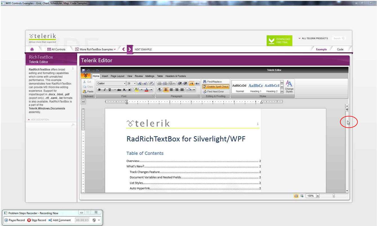
Task: Click the zoom slider handle
Action: 334,196
